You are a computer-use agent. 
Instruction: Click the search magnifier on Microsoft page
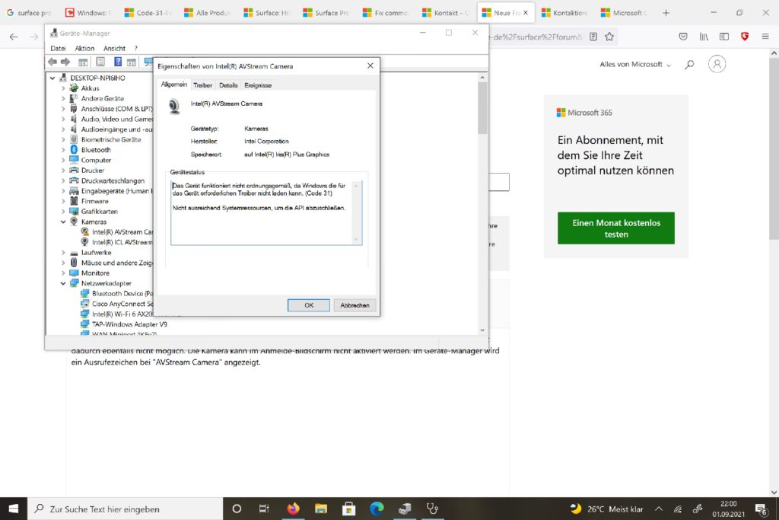tap(689, 65)
